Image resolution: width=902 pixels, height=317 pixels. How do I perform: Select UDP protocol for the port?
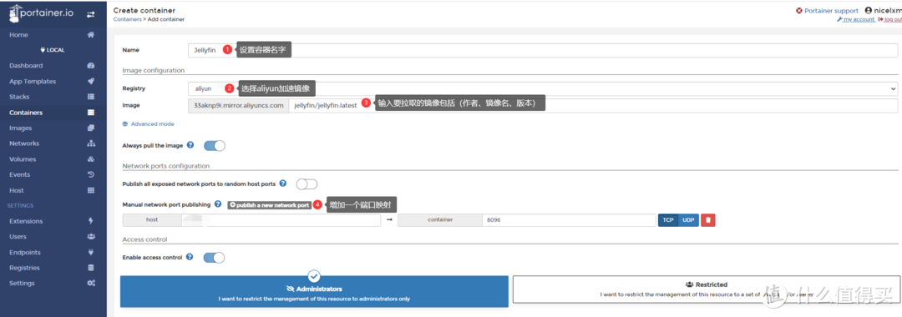[688, 220]
